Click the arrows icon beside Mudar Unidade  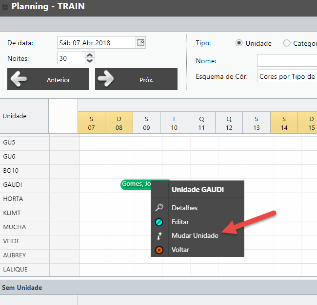159,236
